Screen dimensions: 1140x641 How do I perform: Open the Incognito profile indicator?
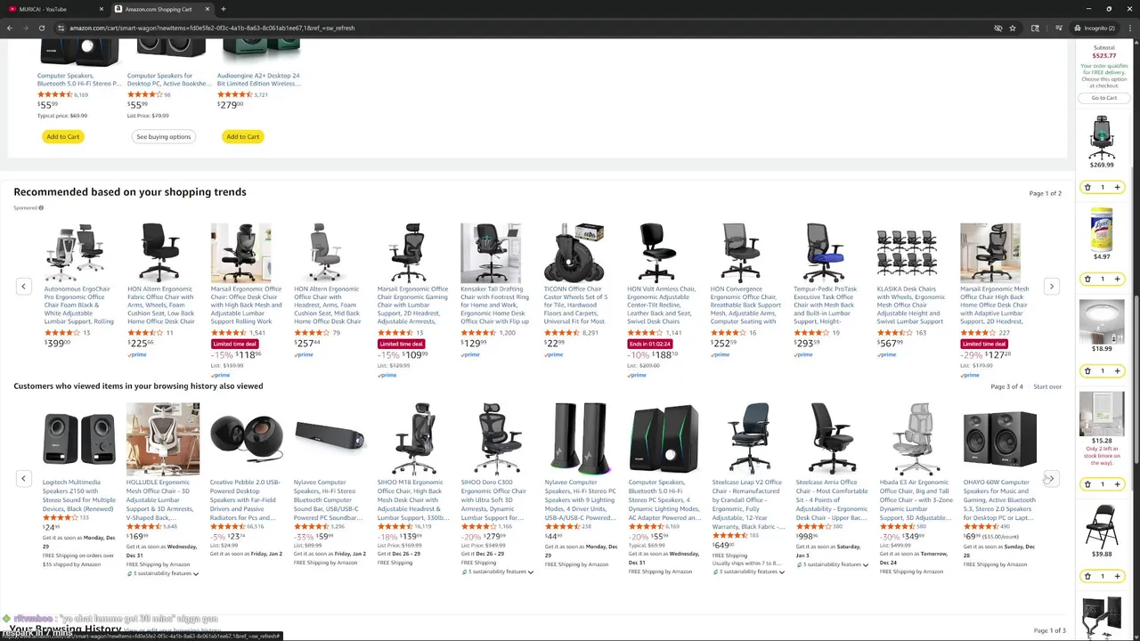pos(1095,28)
